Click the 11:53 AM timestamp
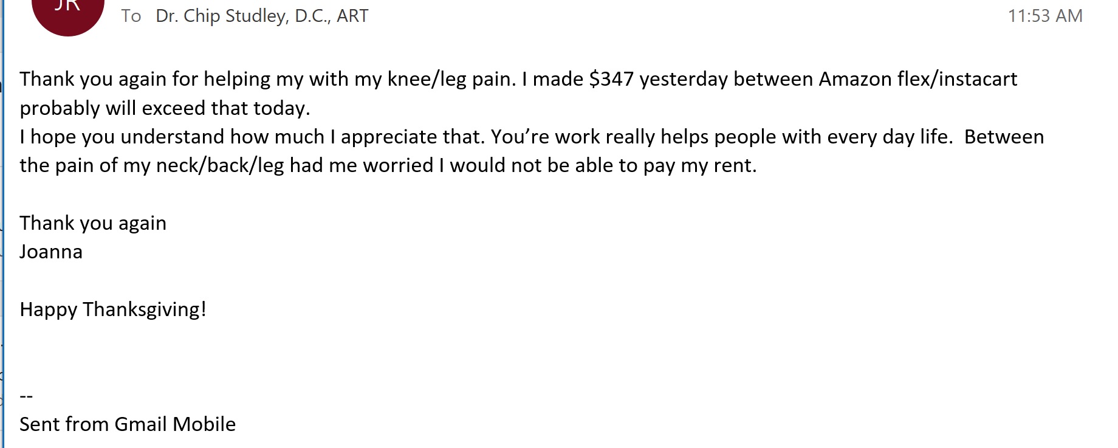The image size is (1118, 448). pos(1044,16)
